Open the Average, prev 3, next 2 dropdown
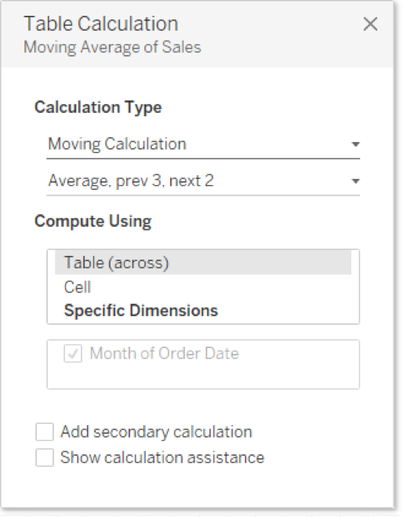Viewport: 403px width, 517px height. 203,181
